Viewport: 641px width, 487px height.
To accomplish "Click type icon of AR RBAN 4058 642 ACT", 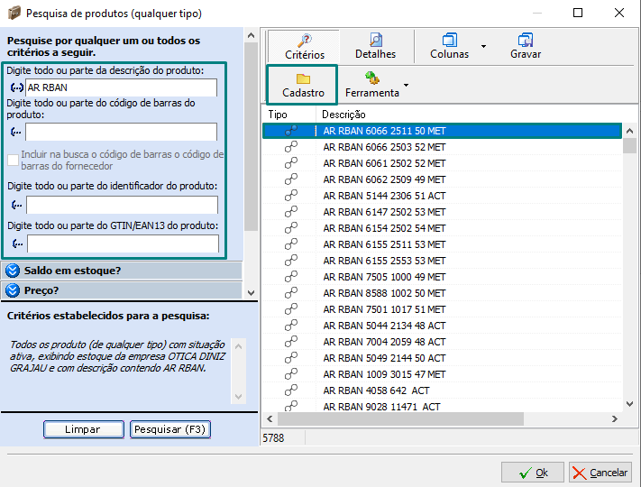I will [290, 391].
